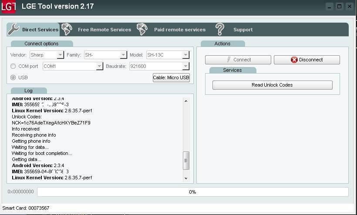
Task: Click Read Unlock Codes button
Action: 272,85
